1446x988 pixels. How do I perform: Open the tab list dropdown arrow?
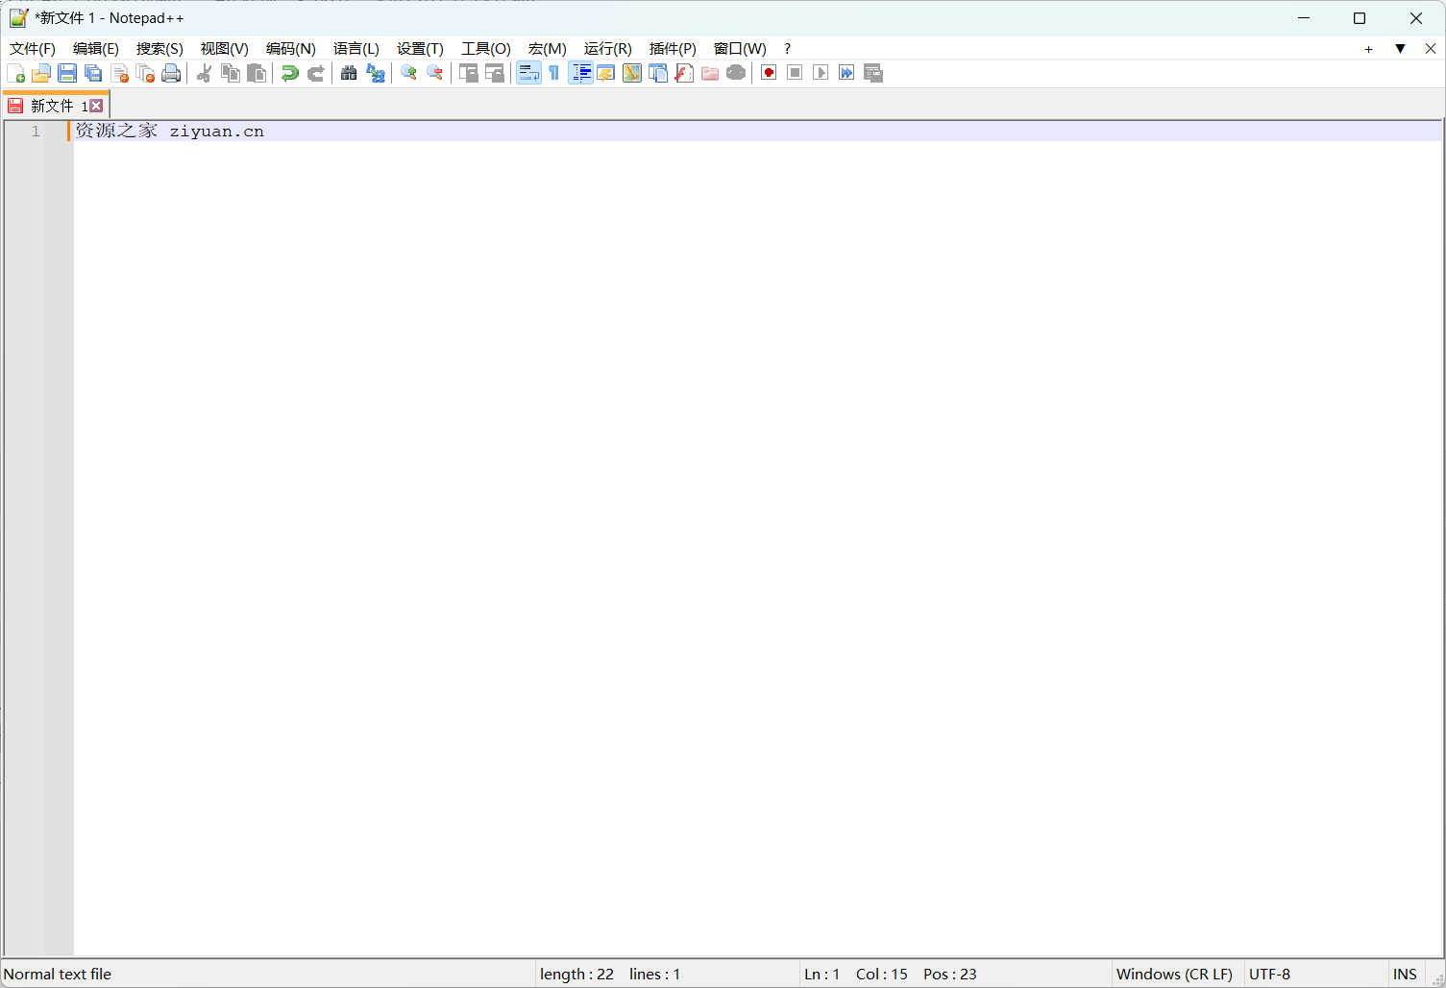click(1400, 48)
